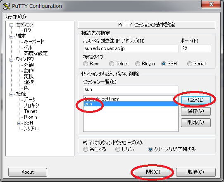Open the Telnet category in tree

[30, 111]
